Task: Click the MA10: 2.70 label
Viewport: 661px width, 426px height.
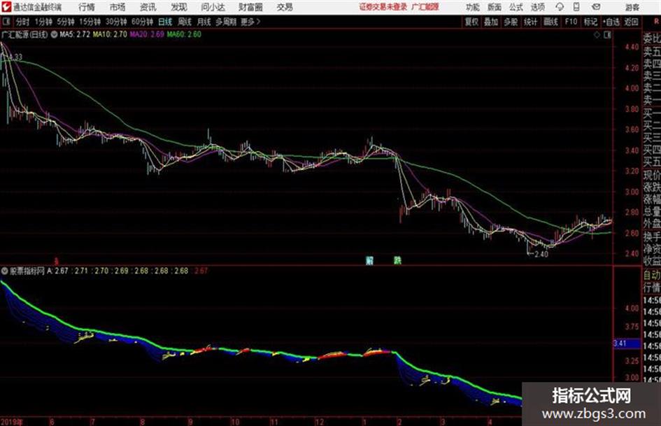Action: (x=110, y=34)
